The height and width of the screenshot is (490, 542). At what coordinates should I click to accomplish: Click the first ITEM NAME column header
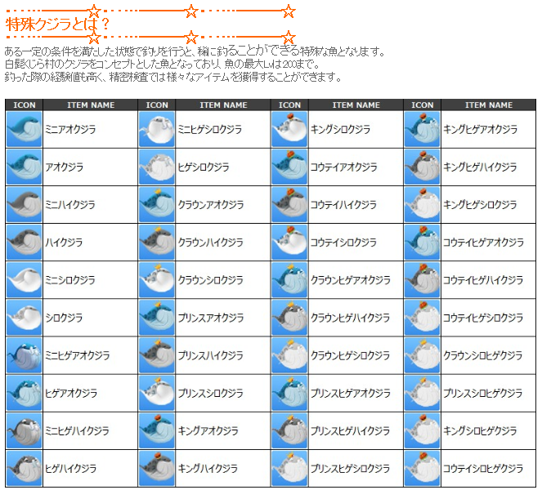(91, 105)
